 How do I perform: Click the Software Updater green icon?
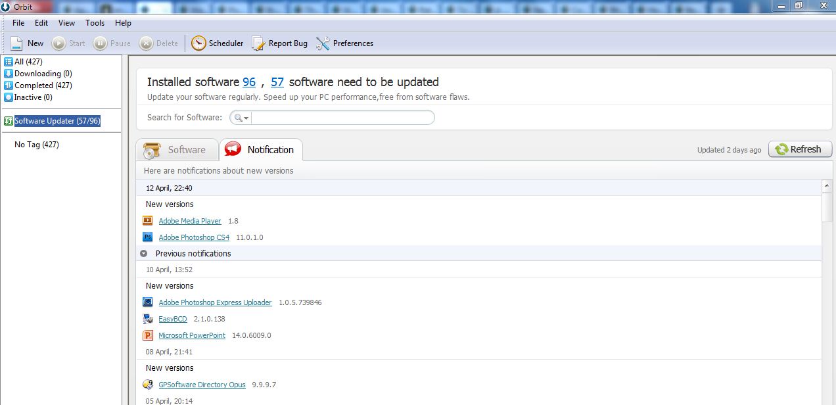pyautogui.click(x=9, y=121)
